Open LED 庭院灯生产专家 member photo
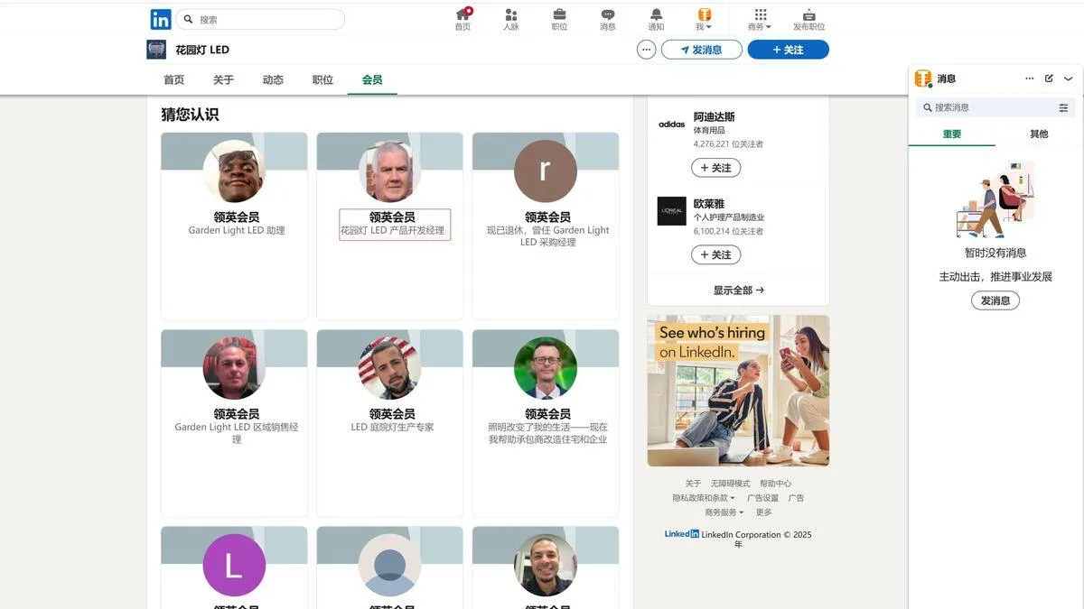The height and width of the screenshot is (609, 1084). 389,368
